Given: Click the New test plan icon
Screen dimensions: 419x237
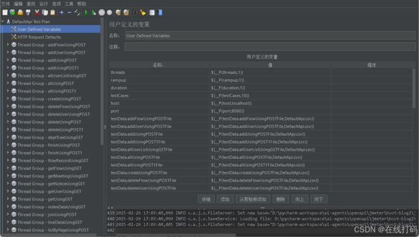Looking at the screenshot, I should [5, 12].
